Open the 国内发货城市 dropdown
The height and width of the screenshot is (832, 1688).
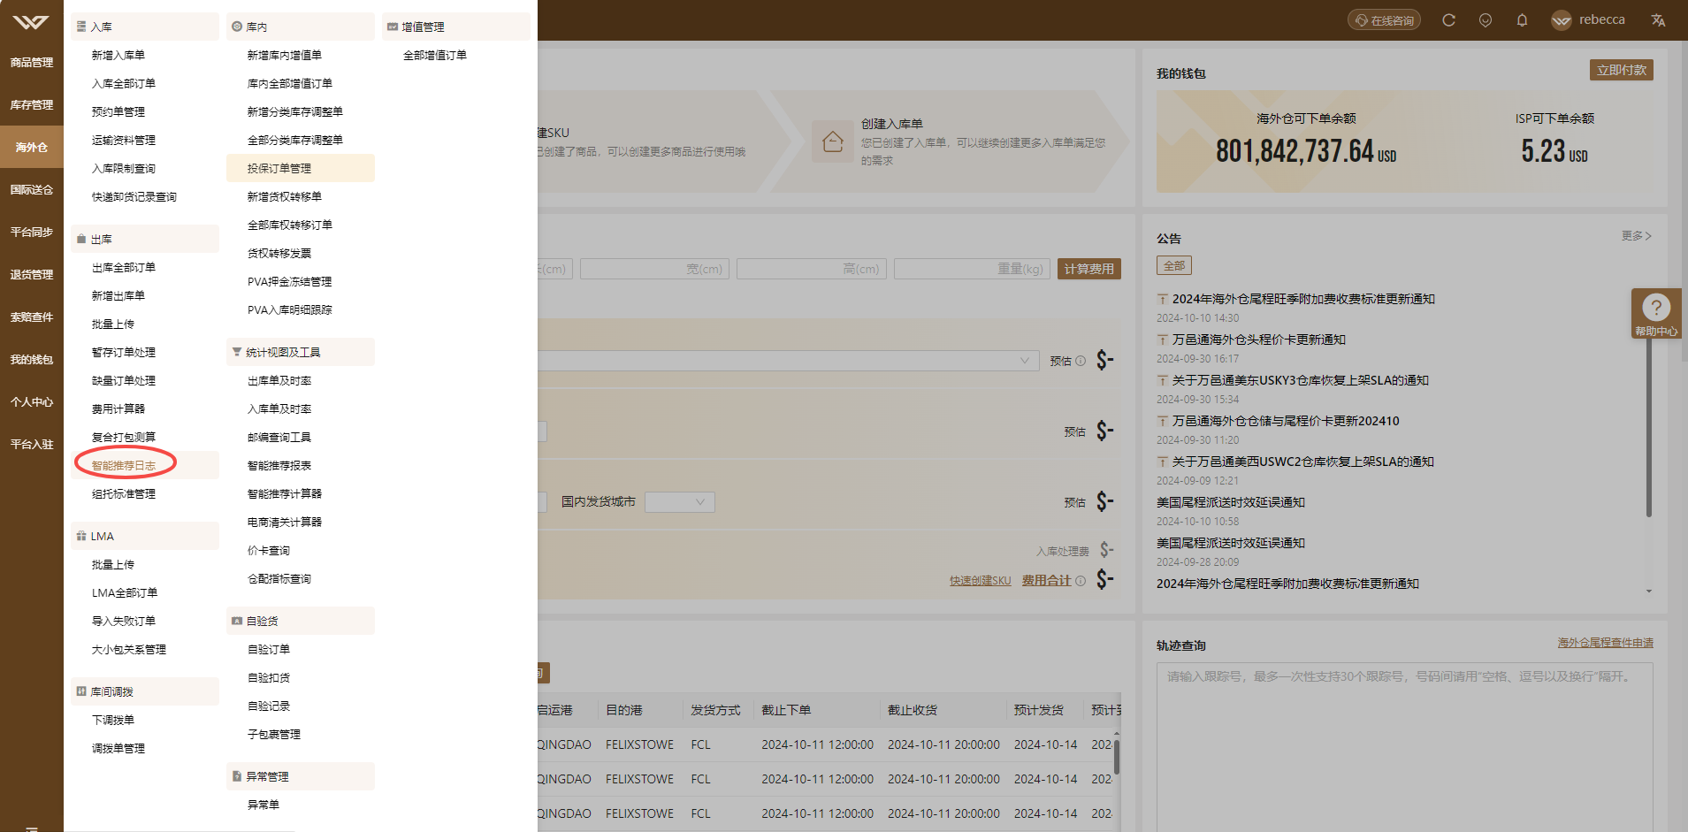(679, 502)
